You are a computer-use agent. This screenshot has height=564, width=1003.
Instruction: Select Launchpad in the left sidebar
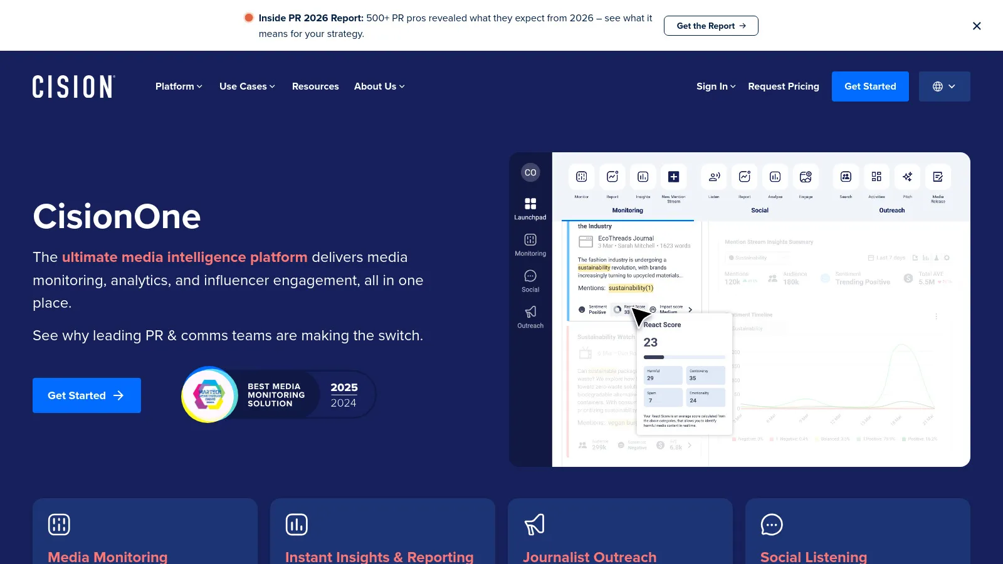[x=530, y=207]
